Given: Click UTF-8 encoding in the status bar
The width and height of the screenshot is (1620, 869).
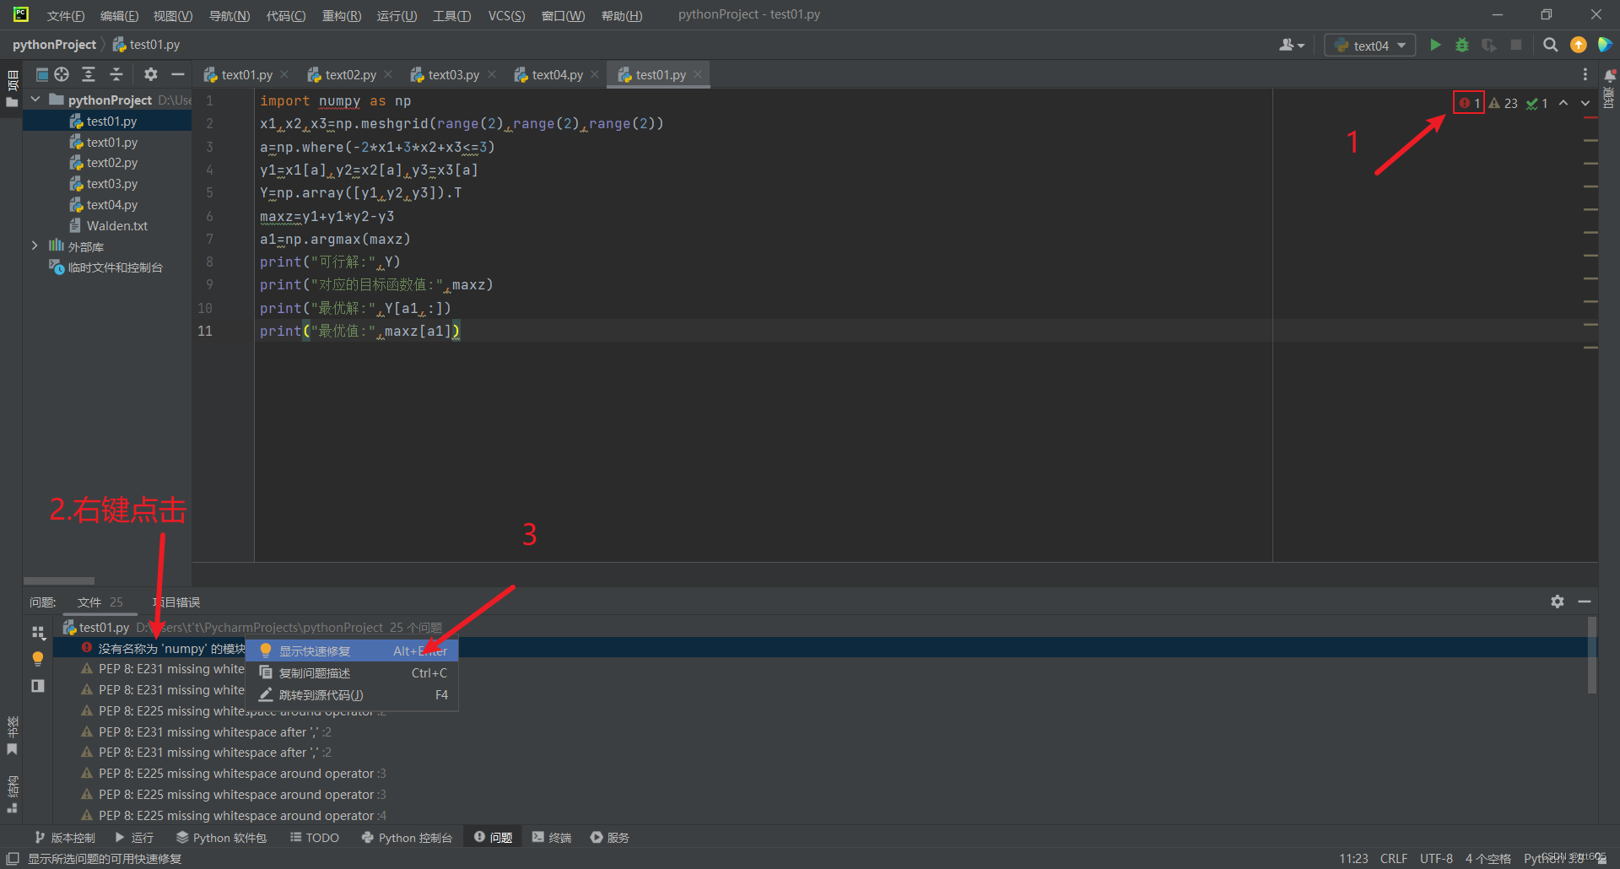Looking at the screenshot, I should 1436,858.
